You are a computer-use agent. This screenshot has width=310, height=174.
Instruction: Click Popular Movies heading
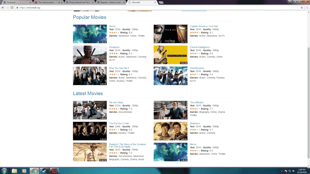pyautogui.click(x=89, y=17)
